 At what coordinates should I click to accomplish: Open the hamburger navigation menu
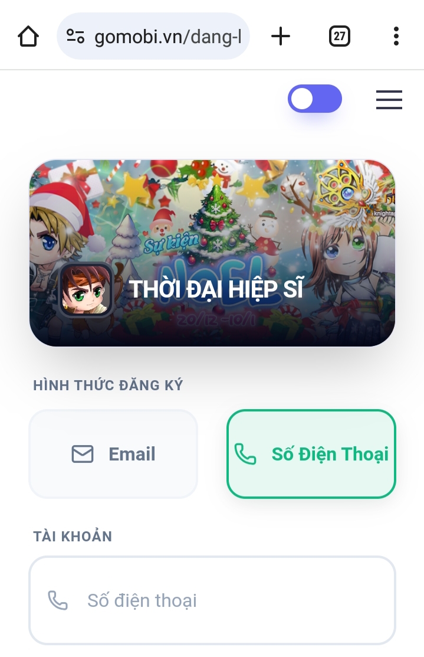(x=389, y=99)
